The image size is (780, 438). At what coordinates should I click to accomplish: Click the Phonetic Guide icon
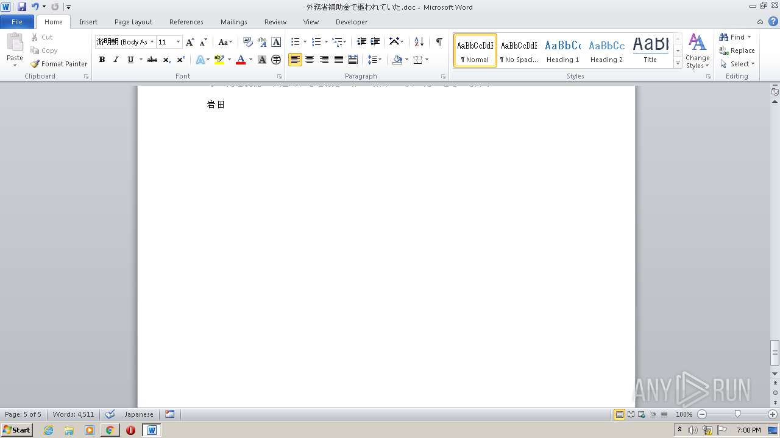262,42
